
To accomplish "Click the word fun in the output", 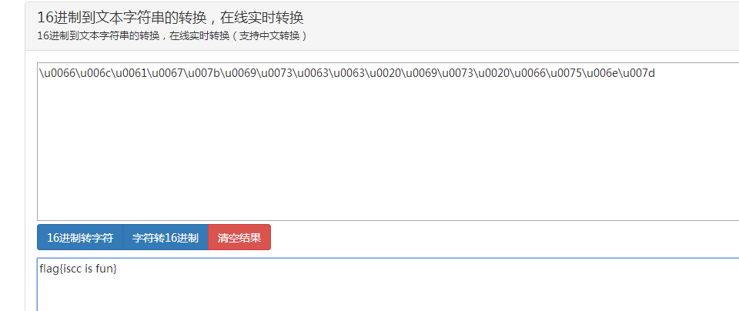I will tap(104, 269).
